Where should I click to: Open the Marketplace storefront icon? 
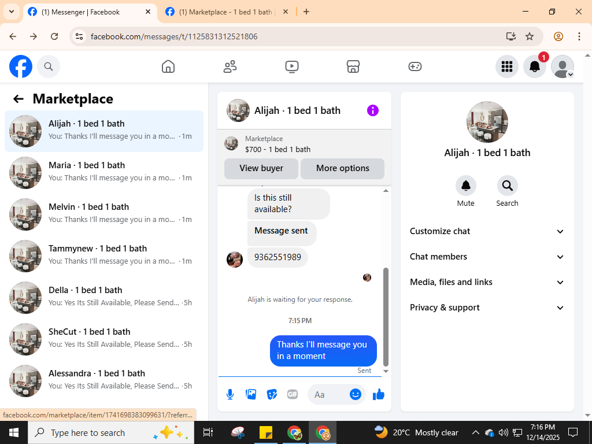pyautogui.click(x=353, y=66)
